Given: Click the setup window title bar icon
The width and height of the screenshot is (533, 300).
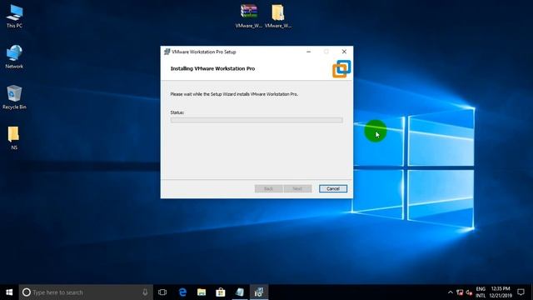Looking at the screenshot, I should (167, 52).
